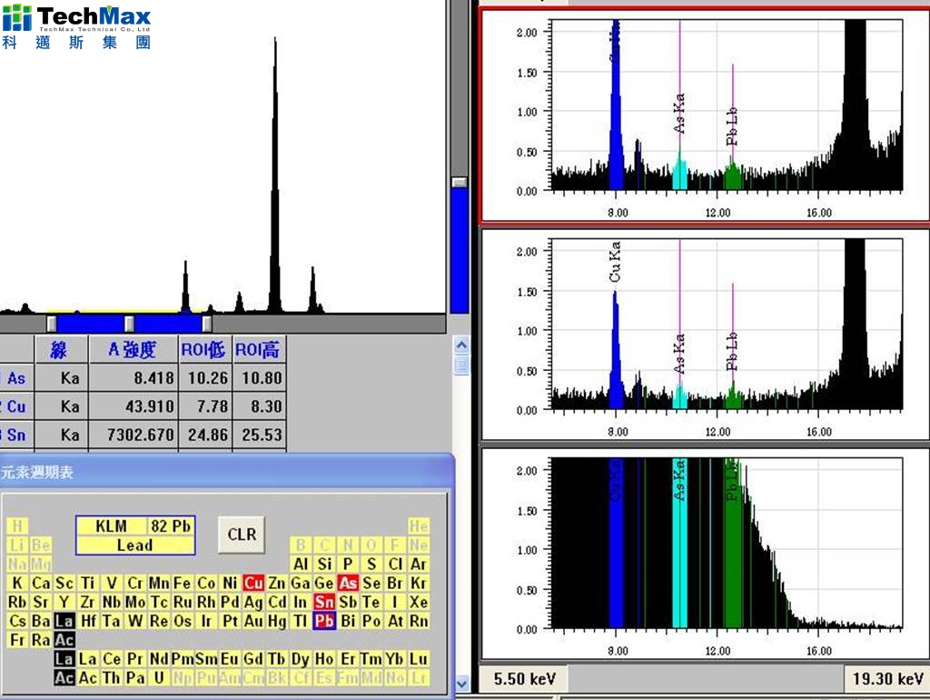Image resolution: width=930 pixels, height=700 pixels.
Task: Click the 5.50 keV range field
Action: pyautogui.click(x=524, y=678)
